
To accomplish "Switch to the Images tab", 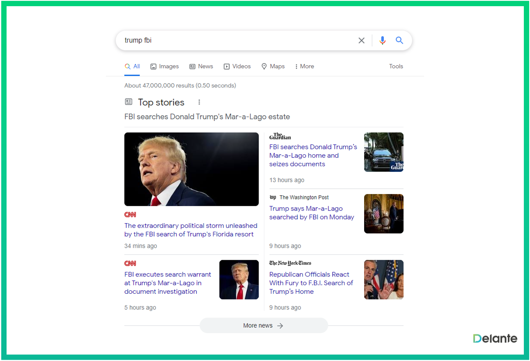I will point(165,66).
